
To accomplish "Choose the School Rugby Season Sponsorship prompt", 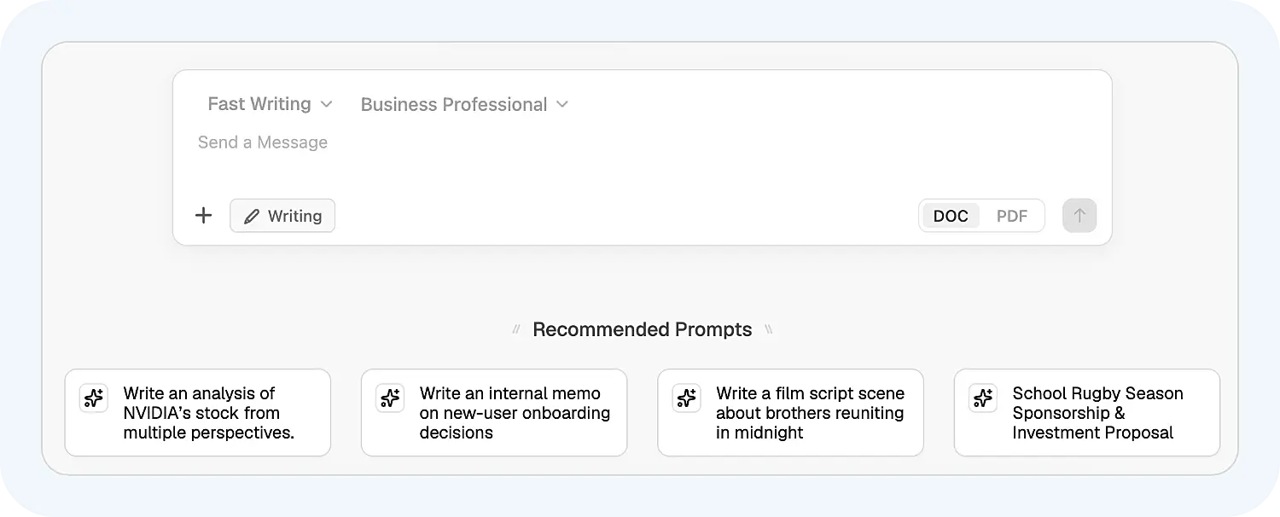I will click(x=1087, y=413).
